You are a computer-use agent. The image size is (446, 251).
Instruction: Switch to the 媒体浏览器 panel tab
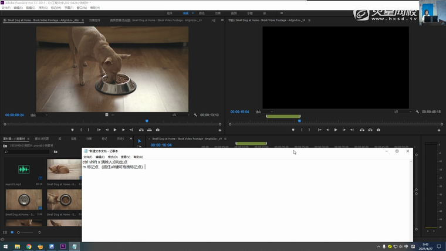(42, 139)
